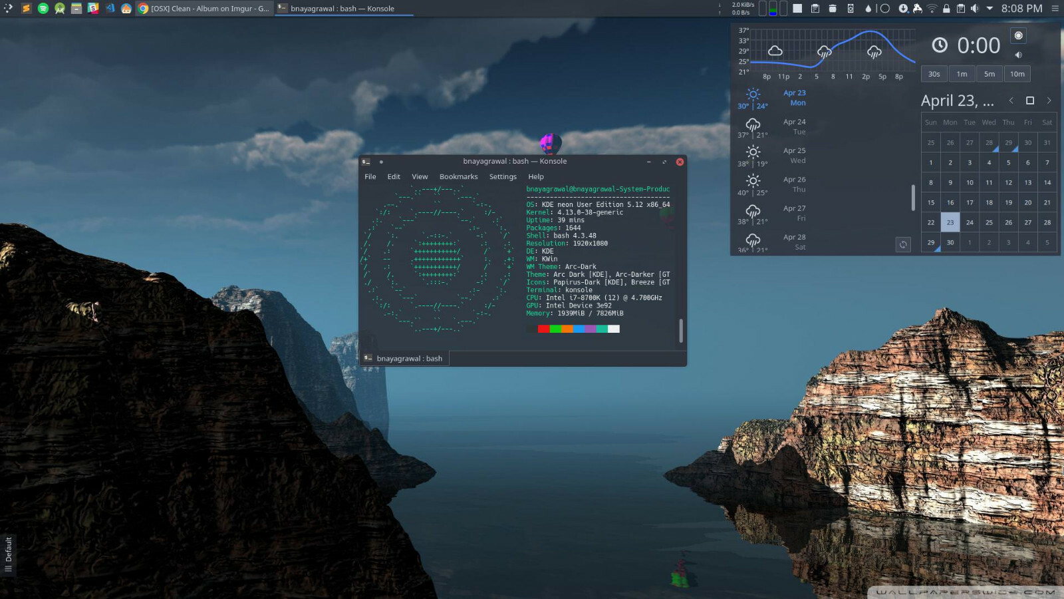Click the orange house launcher icon
The width and height of the screenshot is (1064, 599).
pos(126,8)
